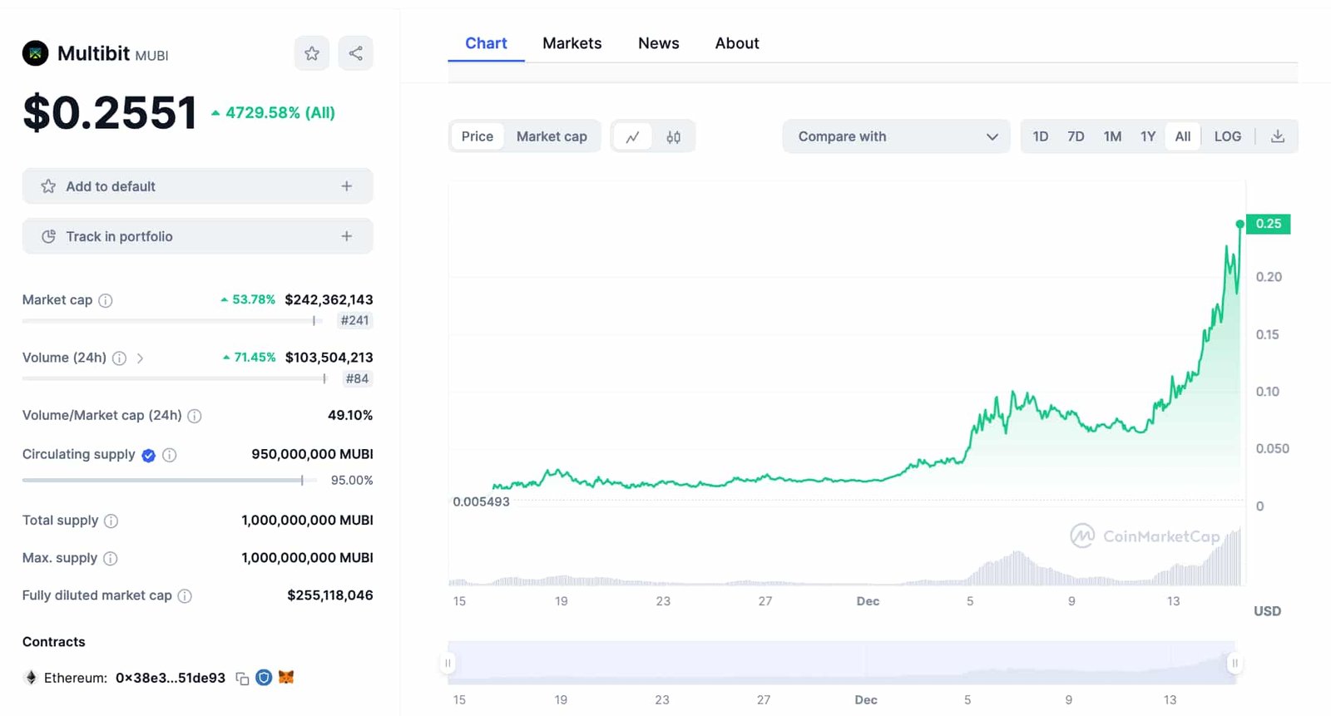Set chart range to 1Y
The image size is (1331, 716).
coord(1148,136)
